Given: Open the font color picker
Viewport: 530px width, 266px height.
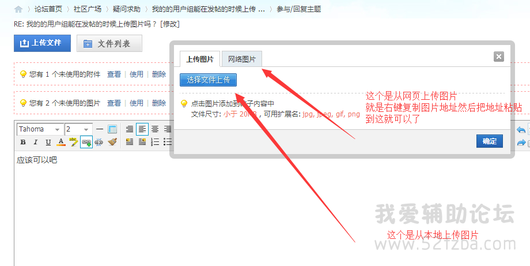Looking at the screenshot, I should click(61, 142).
